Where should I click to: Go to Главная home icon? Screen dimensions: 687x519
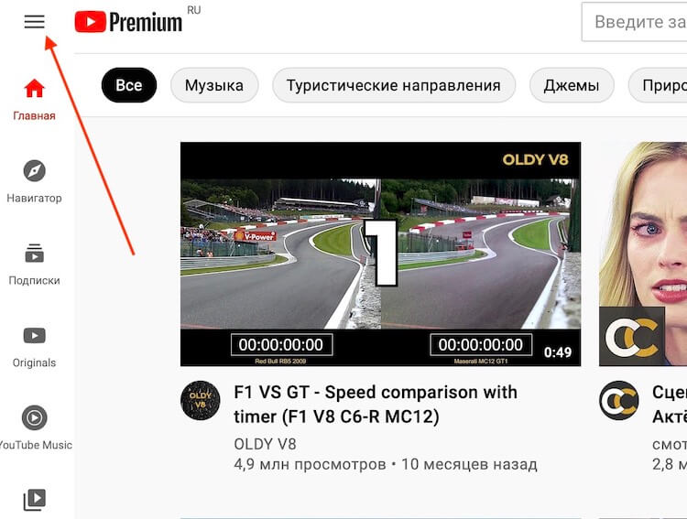[34, 88]
